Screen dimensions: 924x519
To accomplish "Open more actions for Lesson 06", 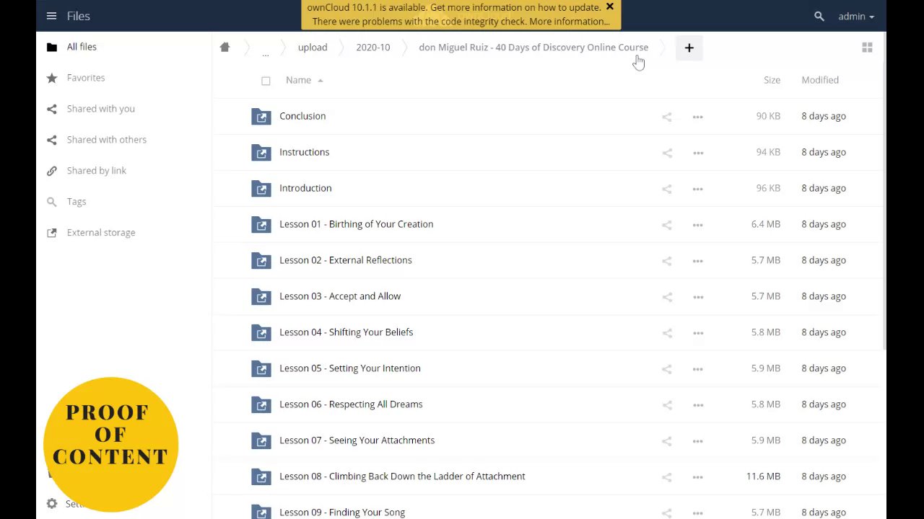I will 697,405.
